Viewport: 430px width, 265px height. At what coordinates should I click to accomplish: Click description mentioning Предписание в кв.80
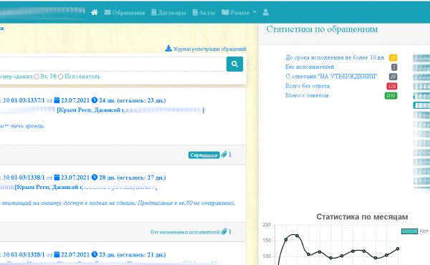(118, 203)
